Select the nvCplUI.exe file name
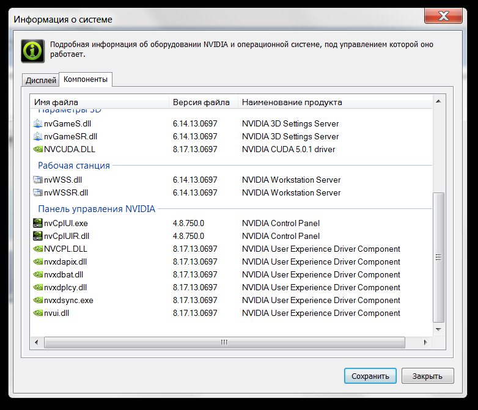478x410 pixels. 66,223
